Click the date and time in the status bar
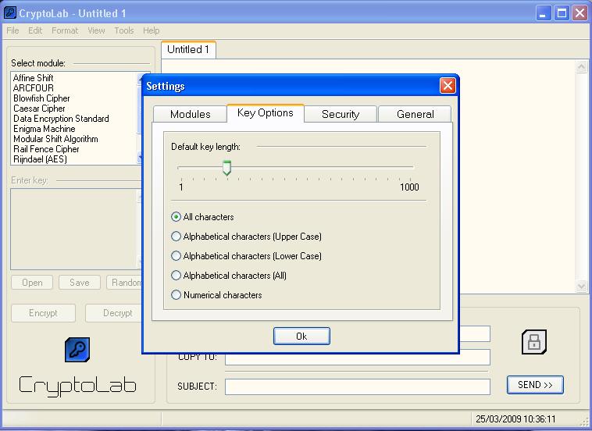The height and width of the screenshot is (431, 592). pyautogui.click(x=515, y=419)
